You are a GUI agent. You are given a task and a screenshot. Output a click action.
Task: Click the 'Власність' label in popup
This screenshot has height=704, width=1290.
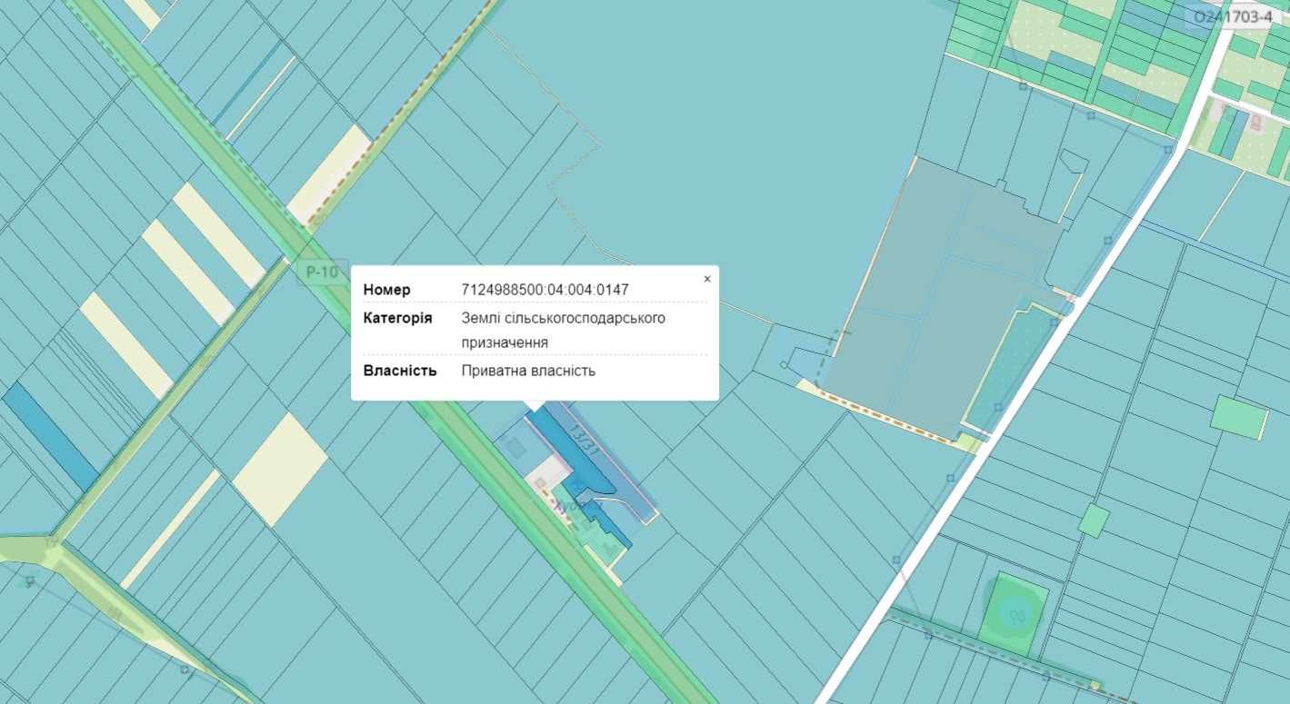point(400,371)
